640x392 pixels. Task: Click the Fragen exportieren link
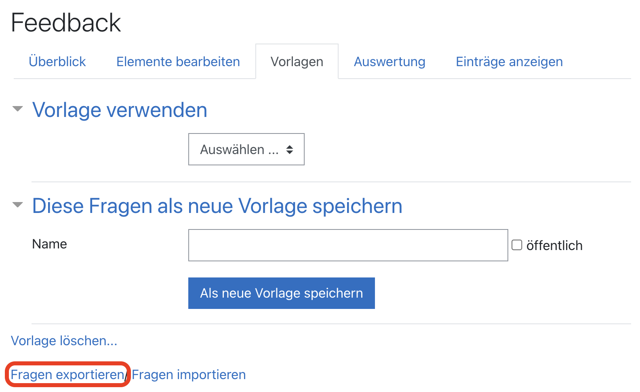67,375
